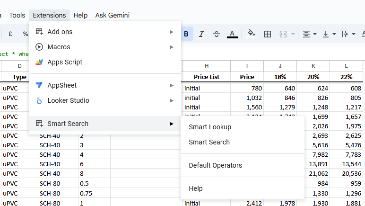Click the AppSheet logo icon
The width and height of the screenshot is (365, 206).
pyautogui.click(x=39, y=85)
